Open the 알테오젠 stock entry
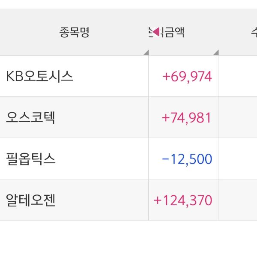257x257 pixels. click(30, 200)
